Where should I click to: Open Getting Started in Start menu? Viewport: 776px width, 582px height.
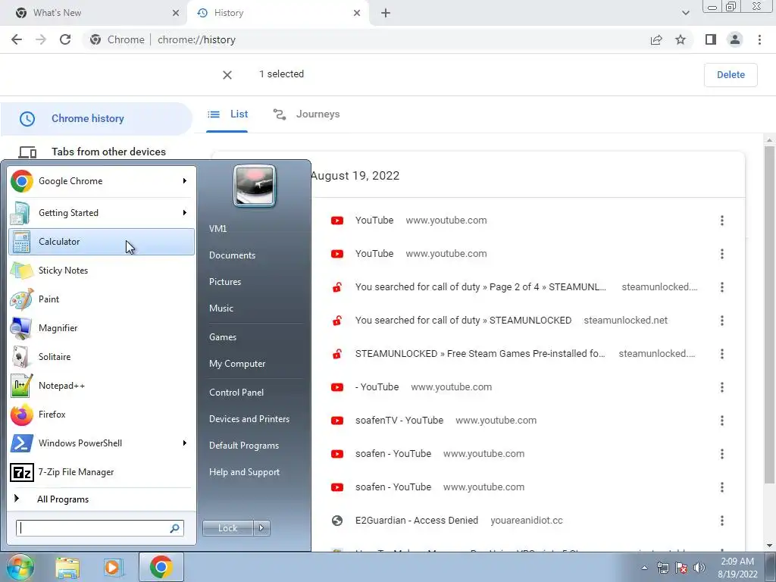click(x=94, y=213)
